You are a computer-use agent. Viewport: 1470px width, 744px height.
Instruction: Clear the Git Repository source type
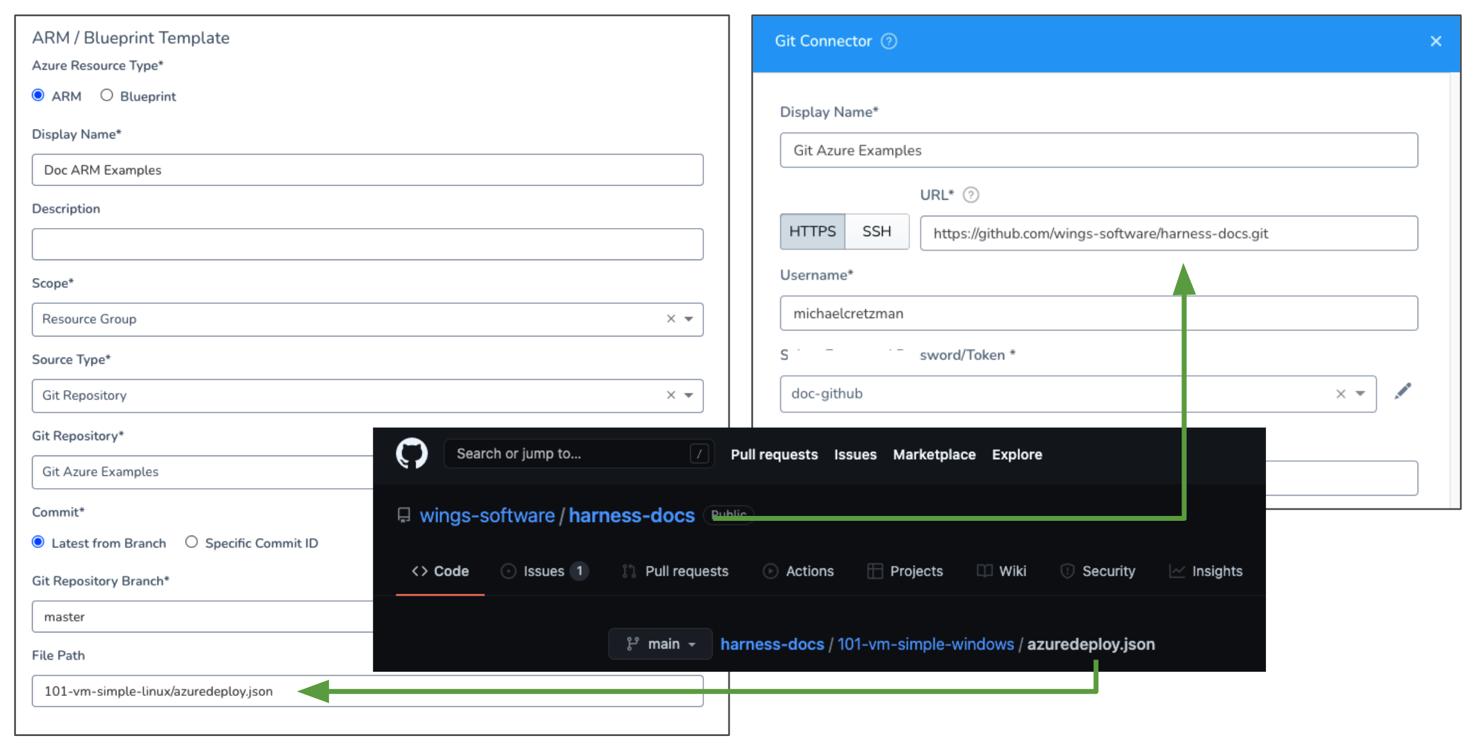[671, 395]
